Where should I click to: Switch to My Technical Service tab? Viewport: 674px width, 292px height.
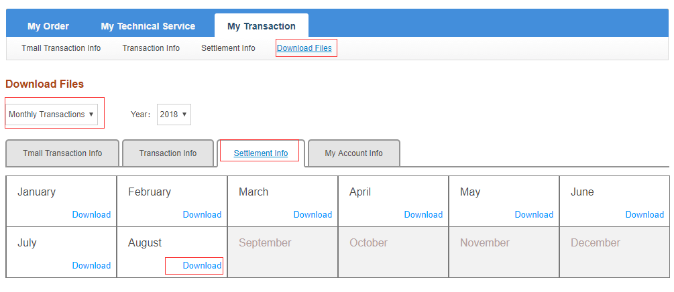[148, 26]
